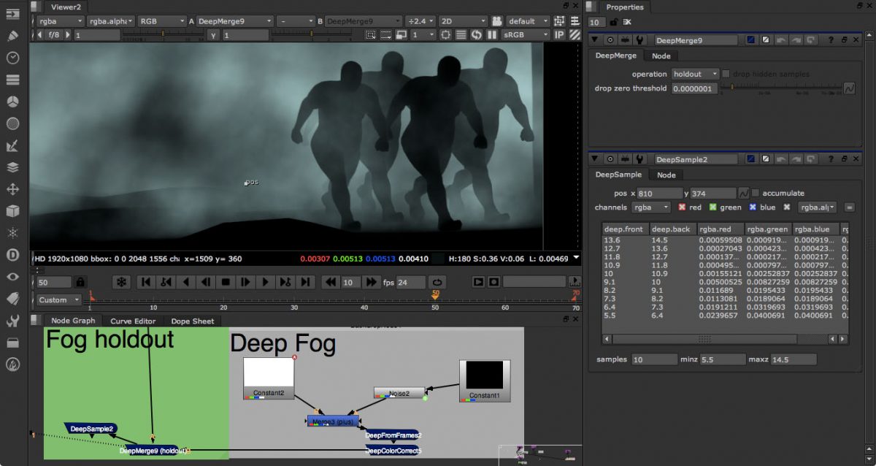Open the holdout operation dropdown
Viewport: 876px width, 466px height.
click(x=695, y=74)
